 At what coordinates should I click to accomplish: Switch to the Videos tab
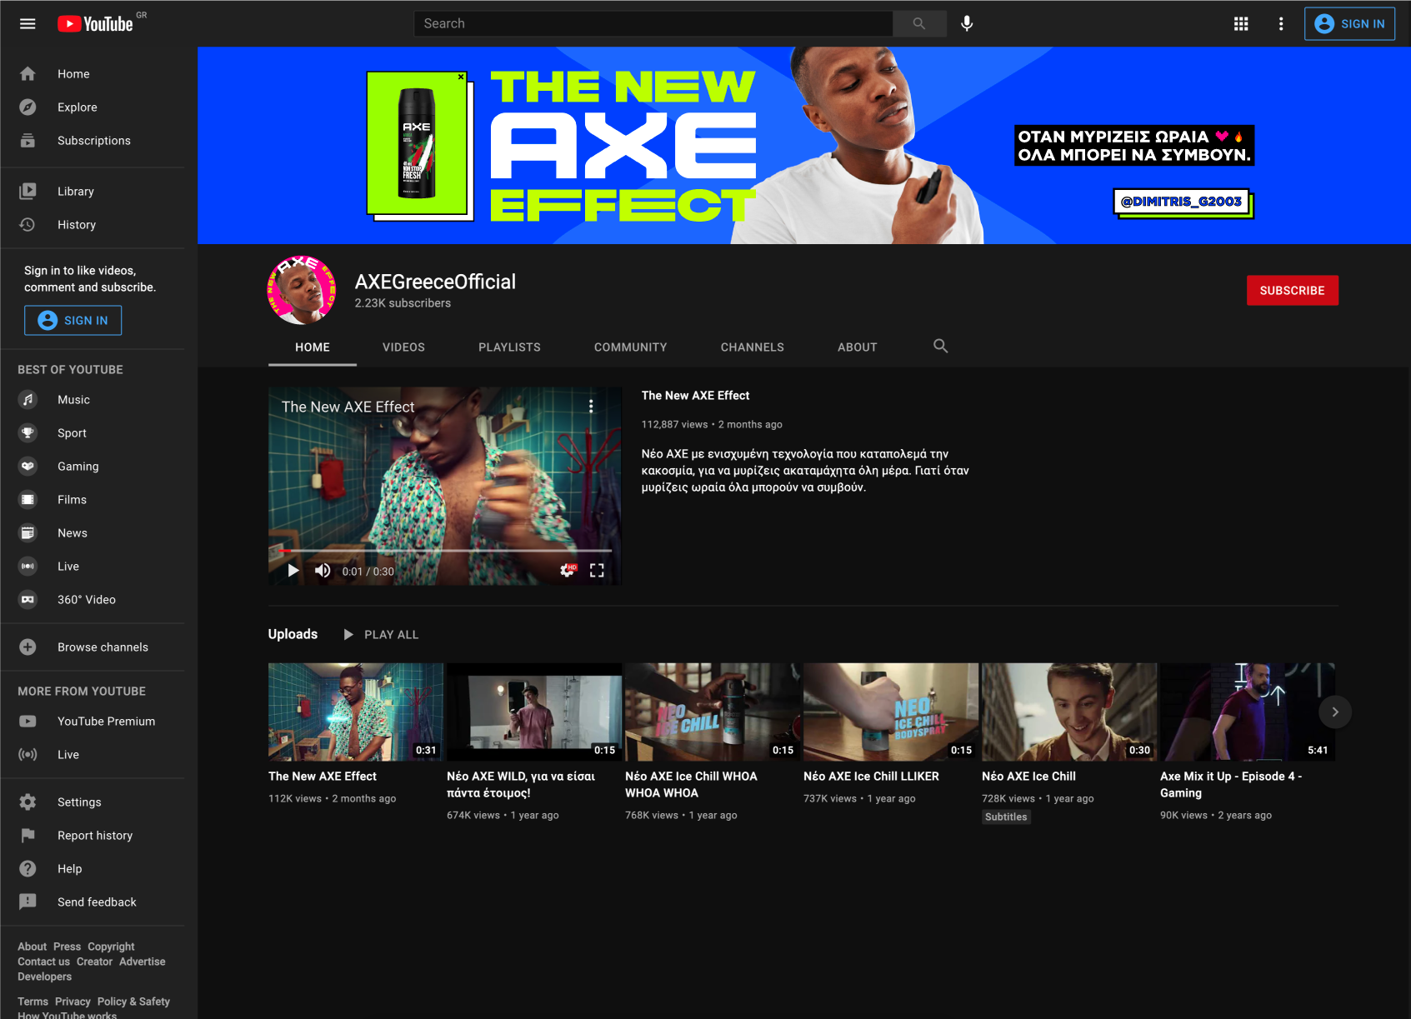(x=403, y=347)
